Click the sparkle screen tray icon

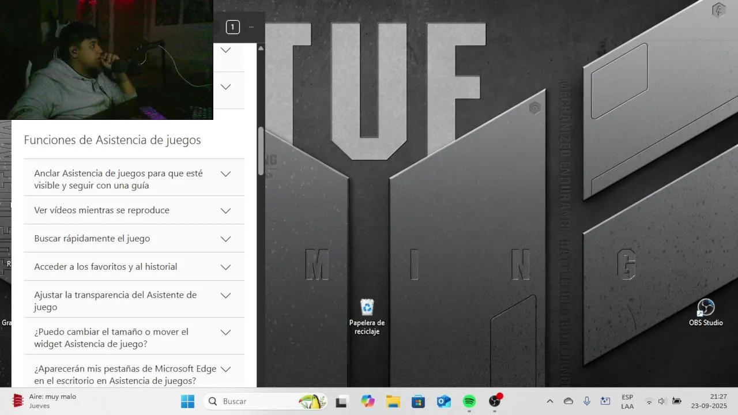point(605,401)
